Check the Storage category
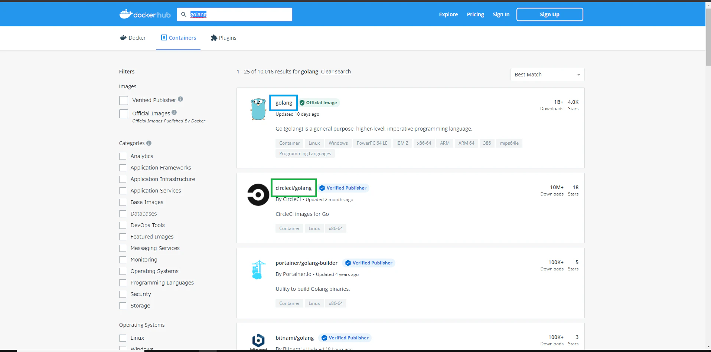This screenshot has width=711, height=352. [x=123, y=306]
